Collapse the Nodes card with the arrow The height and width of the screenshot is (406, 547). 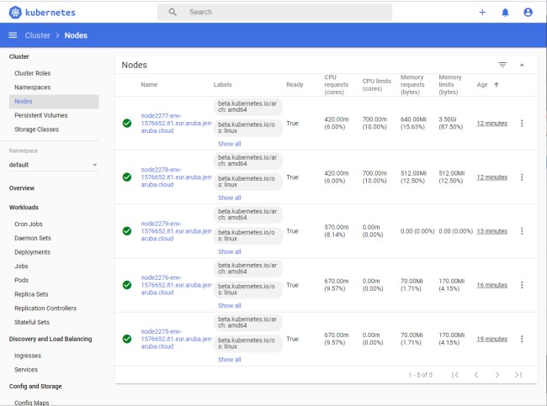point(522,65)
